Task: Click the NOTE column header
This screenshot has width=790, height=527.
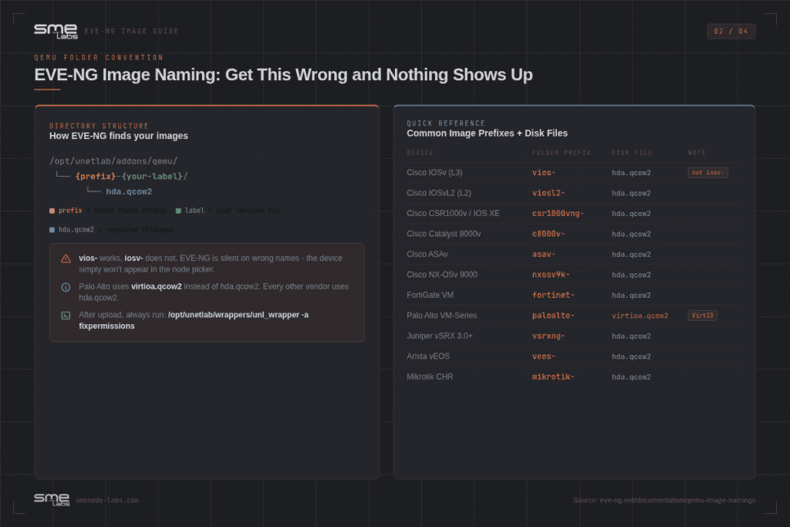Action: click(697, 153)
